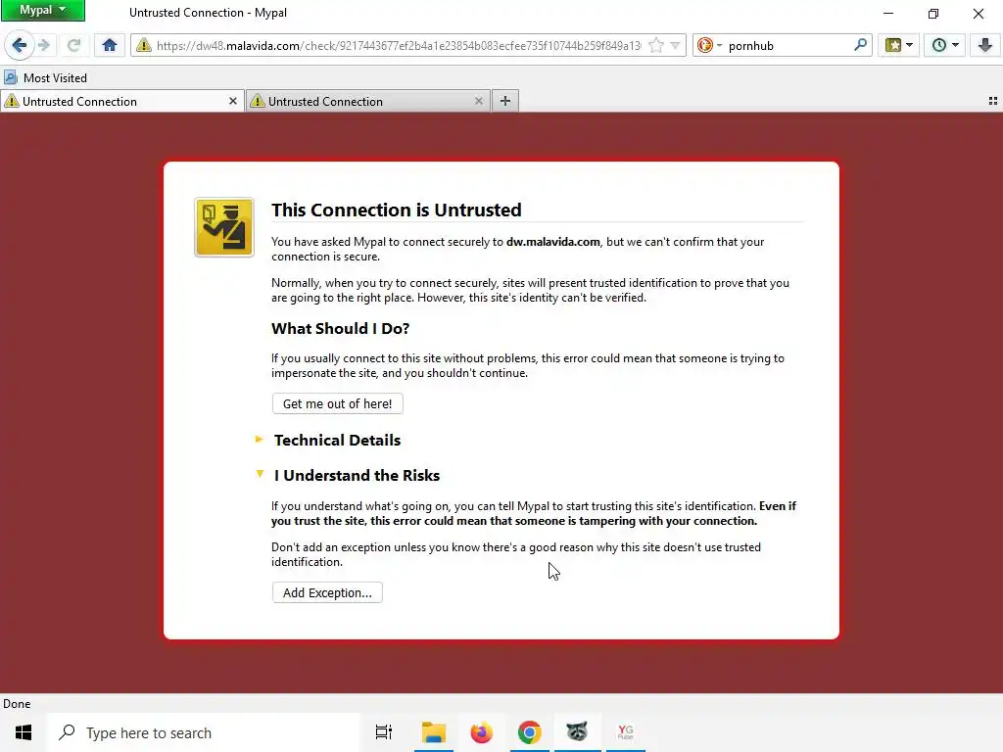Open a new tab with the plus button

click(x=505, y=101)
